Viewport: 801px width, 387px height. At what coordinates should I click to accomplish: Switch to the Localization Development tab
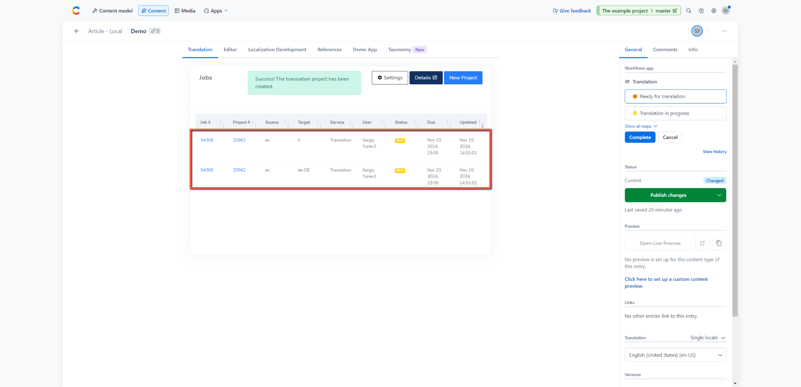277,50
